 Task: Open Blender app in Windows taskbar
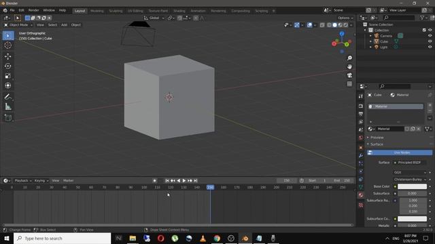point(245,238)
